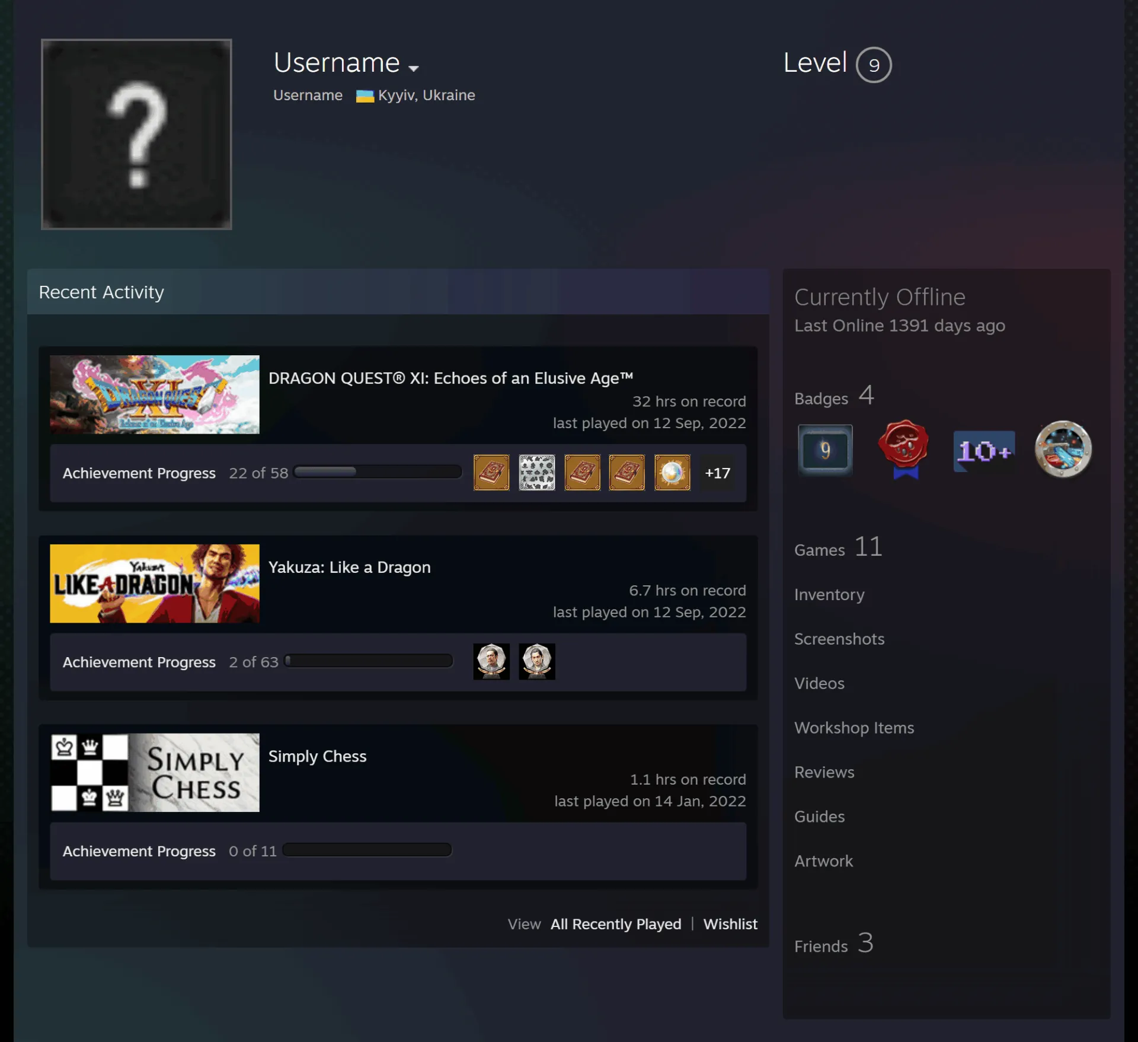Open the Wishlist link
This screenshot has height=1042, width=1138.
coord(730,924)
